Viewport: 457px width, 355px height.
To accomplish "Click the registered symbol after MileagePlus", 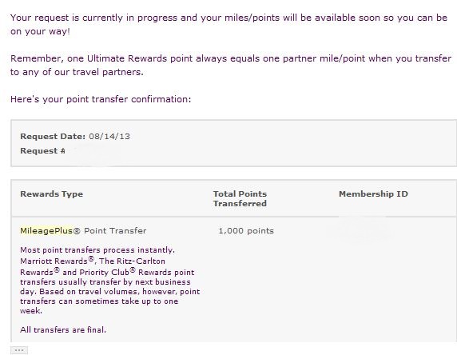I will 77,231.
